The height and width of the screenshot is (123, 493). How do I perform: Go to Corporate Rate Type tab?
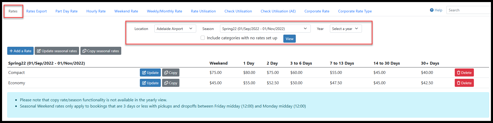tap(355, 11)
